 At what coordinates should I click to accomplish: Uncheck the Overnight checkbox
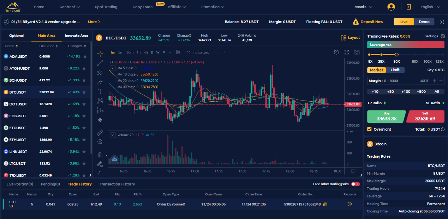[369, 129]
